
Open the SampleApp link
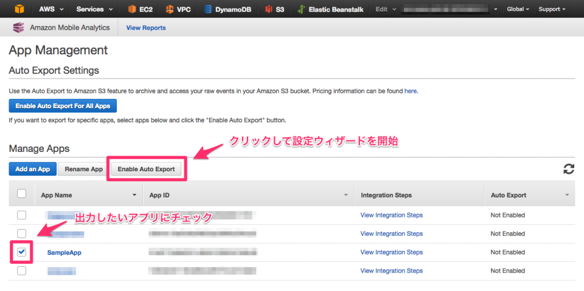point(64,252)
